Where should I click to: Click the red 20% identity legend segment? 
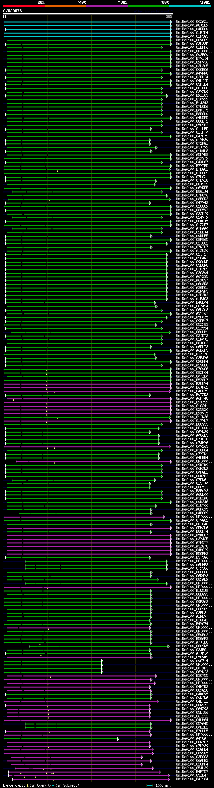[24, 6]
